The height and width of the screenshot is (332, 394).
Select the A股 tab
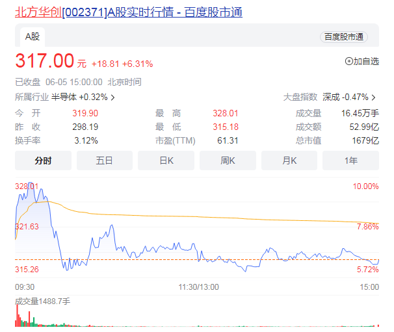click(33, 37)
